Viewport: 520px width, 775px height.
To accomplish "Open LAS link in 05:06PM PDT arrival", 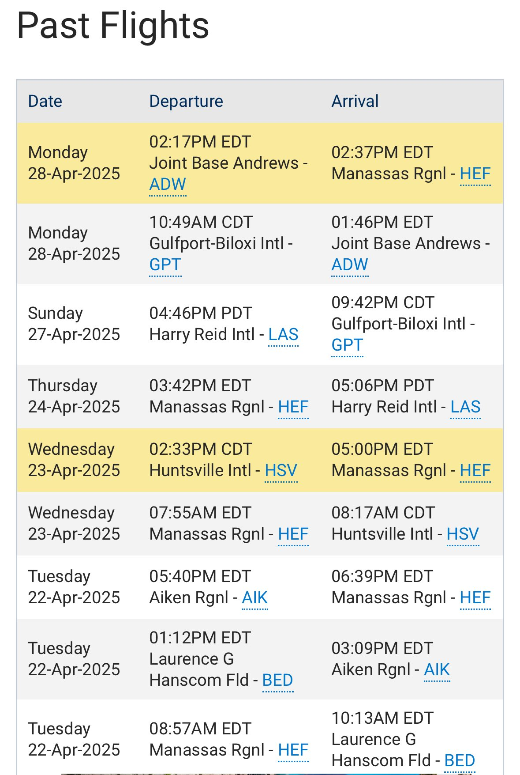I will pyautogui.click(x=465, y=407).
